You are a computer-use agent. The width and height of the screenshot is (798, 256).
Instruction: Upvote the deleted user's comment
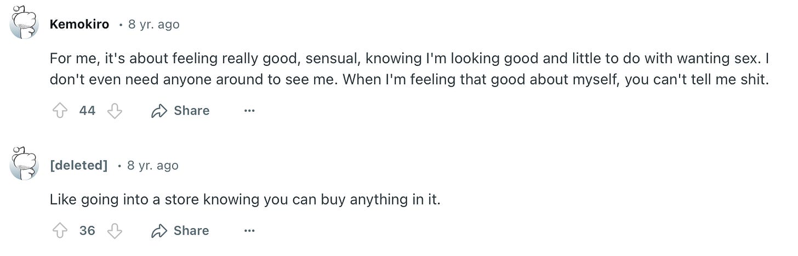[59, 231]
